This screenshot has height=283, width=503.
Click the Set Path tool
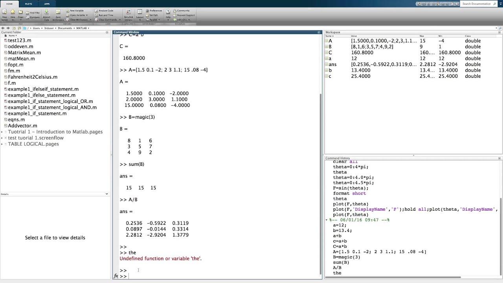click(x=152, y=15)
